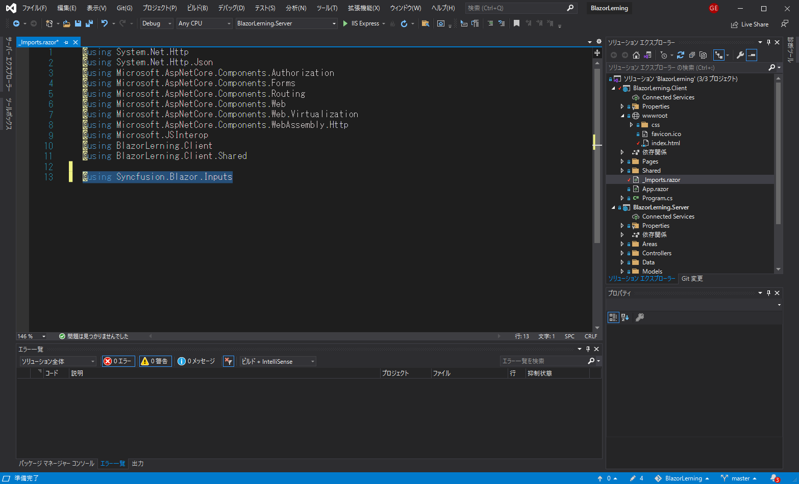
Task: Expand the Controllers folder node
Action: (622, 253)
